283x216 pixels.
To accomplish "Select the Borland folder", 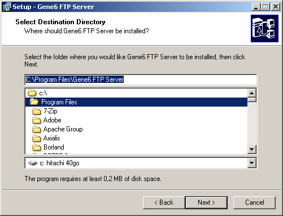I will pos(54,147).
